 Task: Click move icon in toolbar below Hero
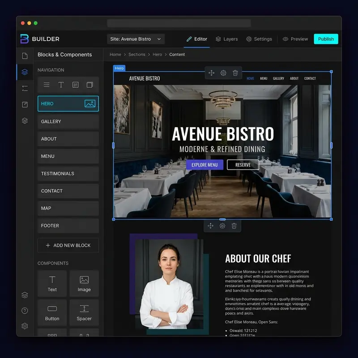[x=210, y=226]
